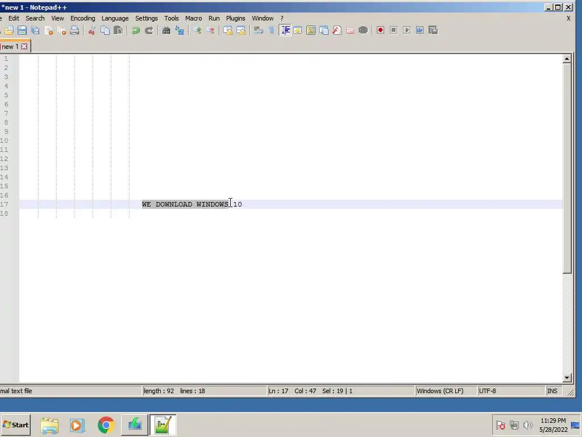
Task: Open the Settings menu
Action: (x=146, y=18)
